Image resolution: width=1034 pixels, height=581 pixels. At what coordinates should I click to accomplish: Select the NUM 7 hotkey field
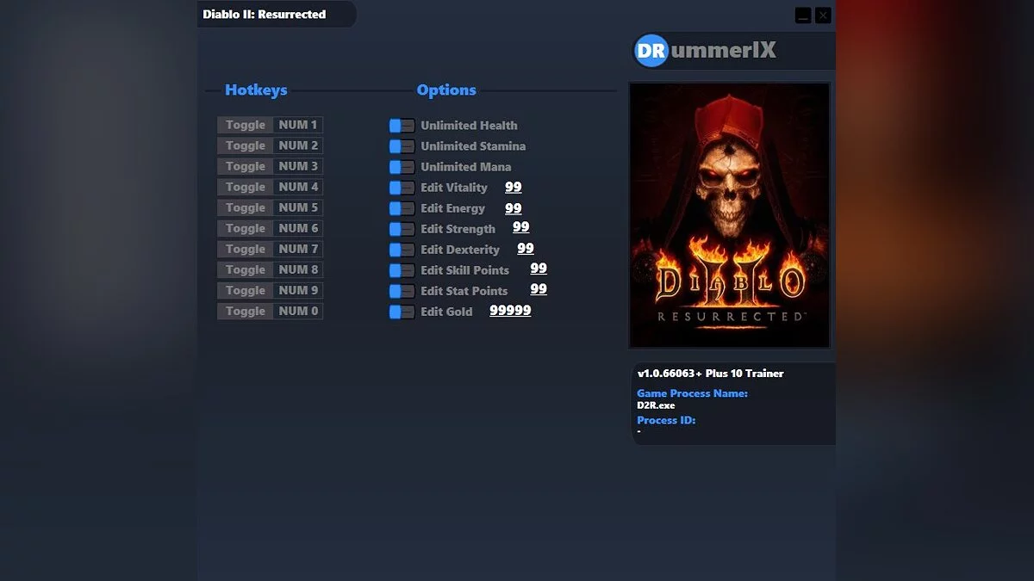[298, 249]
